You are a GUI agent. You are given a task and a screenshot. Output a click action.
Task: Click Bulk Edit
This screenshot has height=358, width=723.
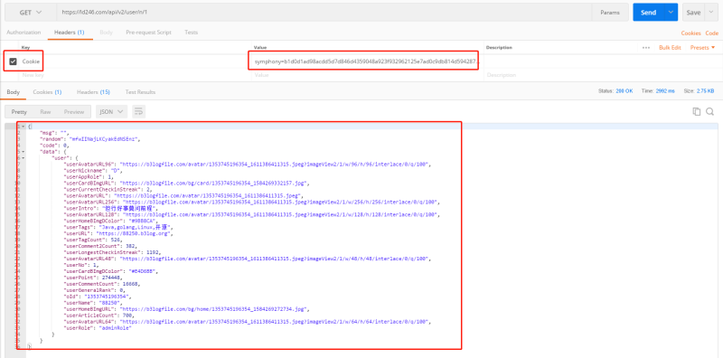670,48
